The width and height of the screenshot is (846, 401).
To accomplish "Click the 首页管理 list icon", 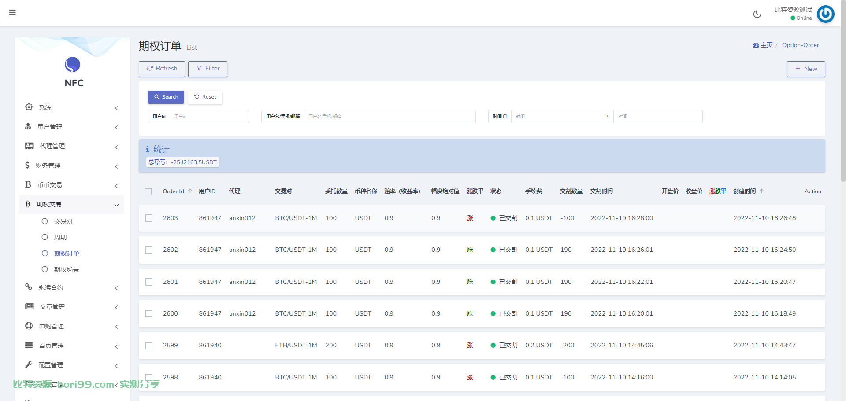I will [x=29, y=345].
